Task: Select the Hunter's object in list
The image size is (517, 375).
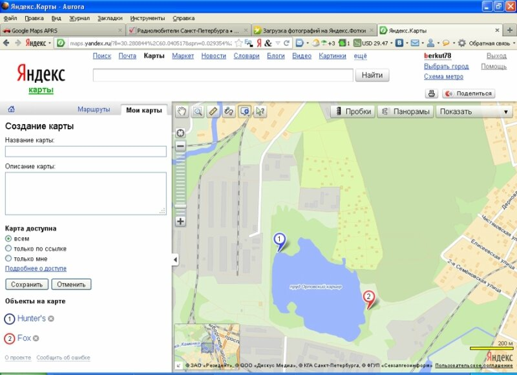Action: tap(31, 319)
